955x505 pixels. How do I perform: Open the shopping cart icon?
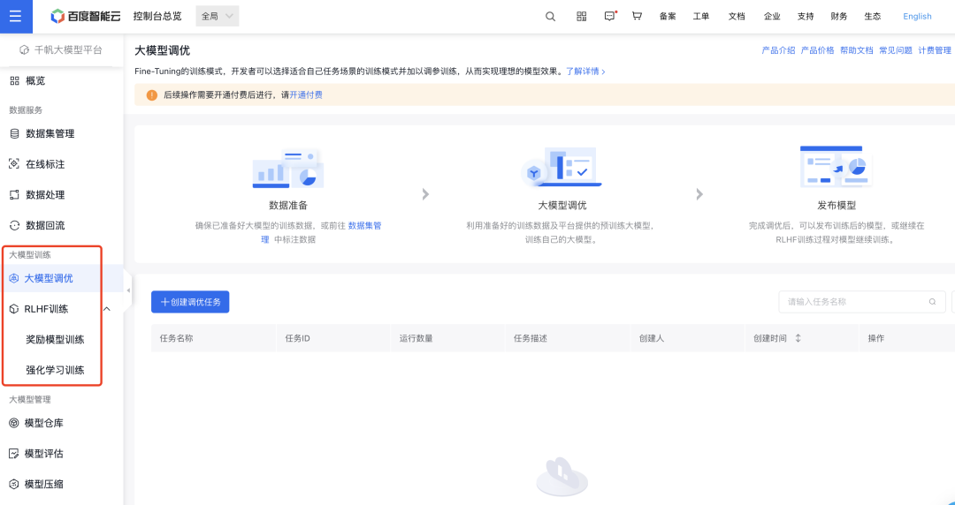tap(637, 16)
